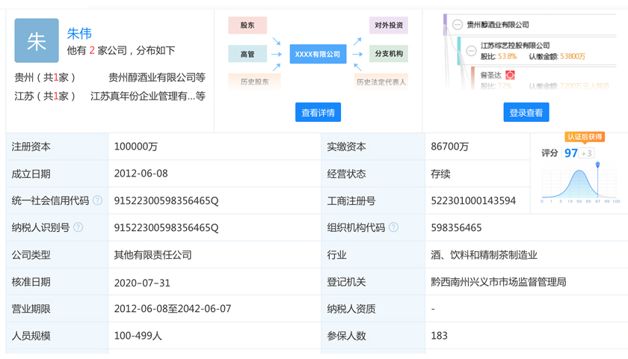Click the +3 score bonus tag
Image resolution: width=628 pixels, height=359 pixels.
[586, 153]
